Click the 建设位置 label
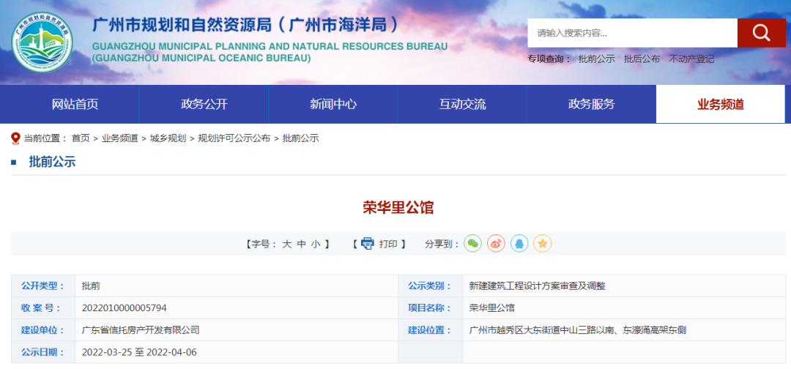 coord(430,330)
